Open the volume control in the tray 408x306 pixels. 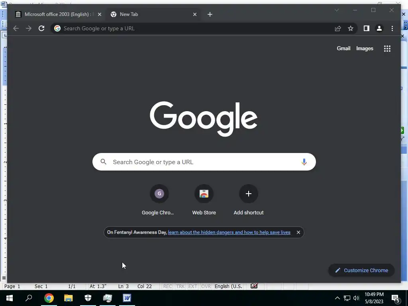pyautogui.click(x=356, y=298)
